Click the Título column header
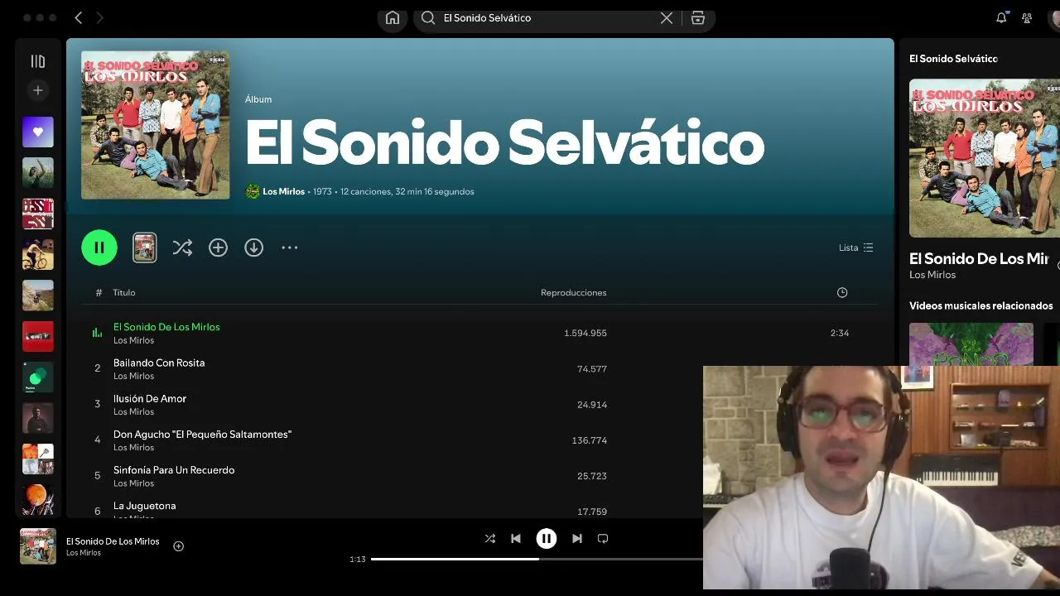This screenshot has width=1060, height=596. (124, 292)
